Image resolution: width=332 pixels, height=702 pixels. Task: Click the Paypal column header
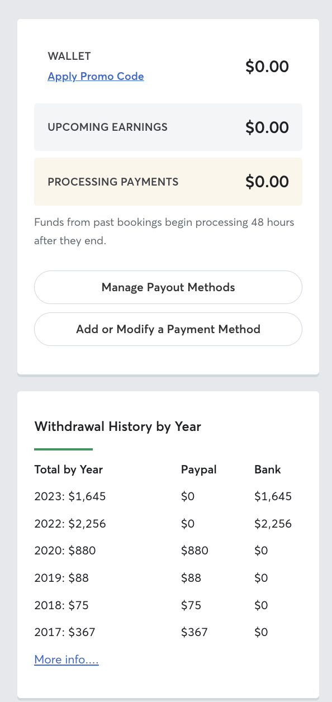(198, 469)
